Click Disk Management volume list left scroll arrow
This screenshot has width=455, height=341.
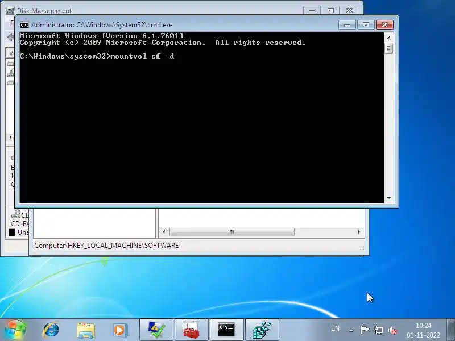(x=10, y=138)
